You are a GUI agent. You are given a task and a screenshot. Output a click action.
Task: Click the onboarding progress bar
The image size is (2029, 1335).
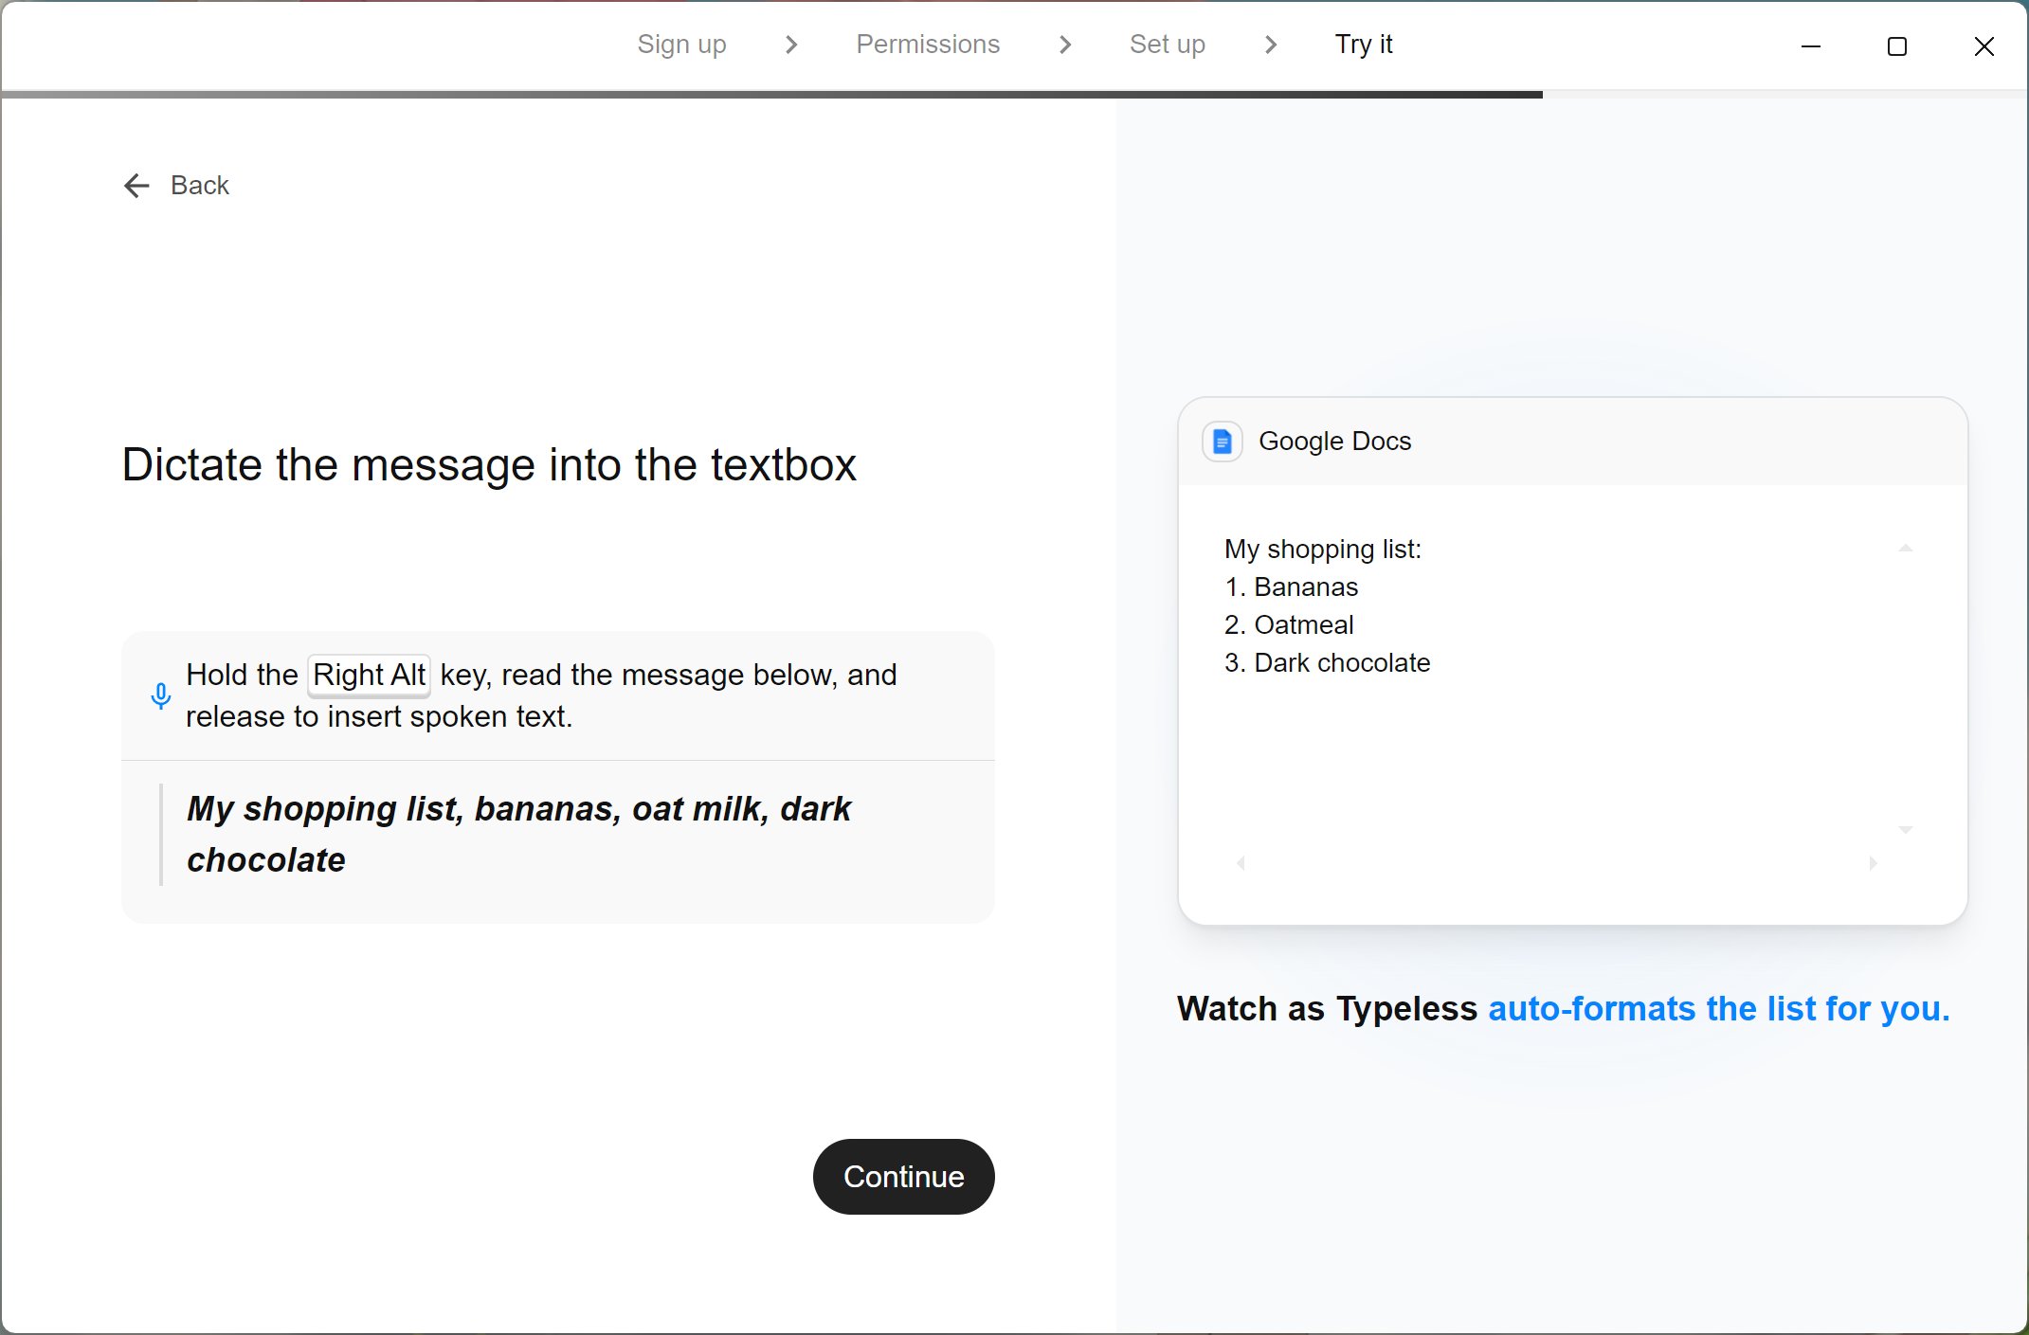pyautogui.click(x=771, y=95)
